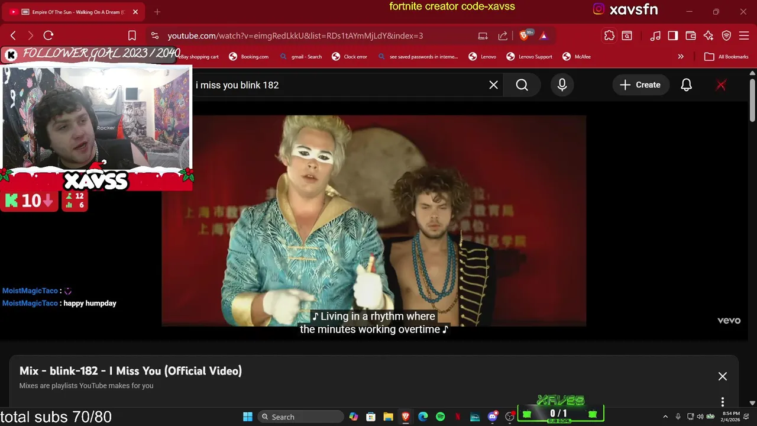
Task: Open site settings icon beside URL
Action: (154, 35)
